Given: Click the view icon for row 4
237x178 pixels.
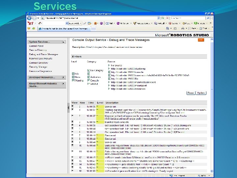Looking at the screenshot, I should pyautogui.click(x=72, y=125).
